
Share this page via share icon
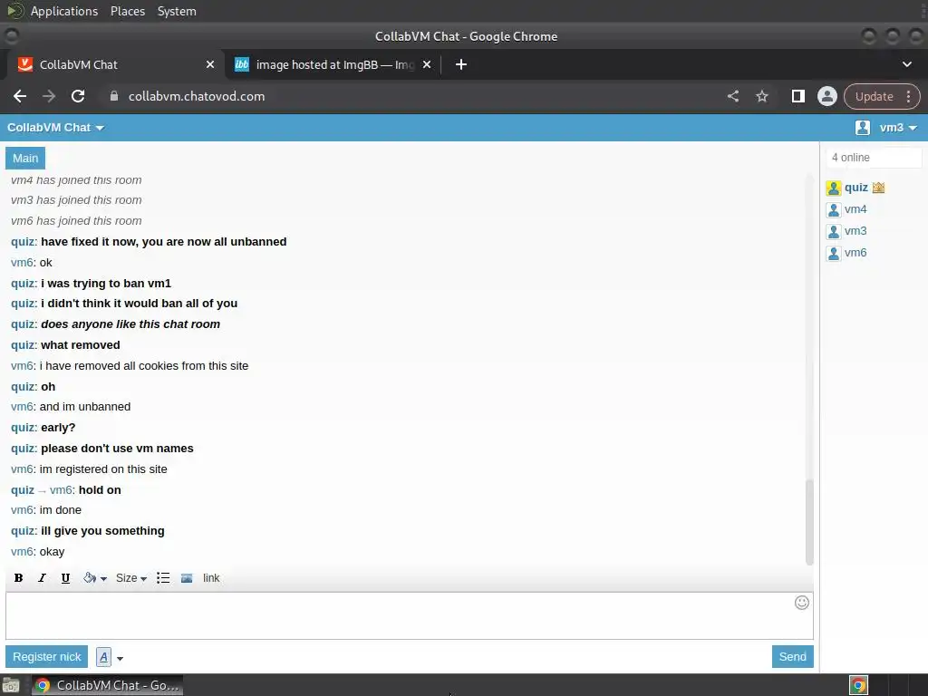(733, 96)
